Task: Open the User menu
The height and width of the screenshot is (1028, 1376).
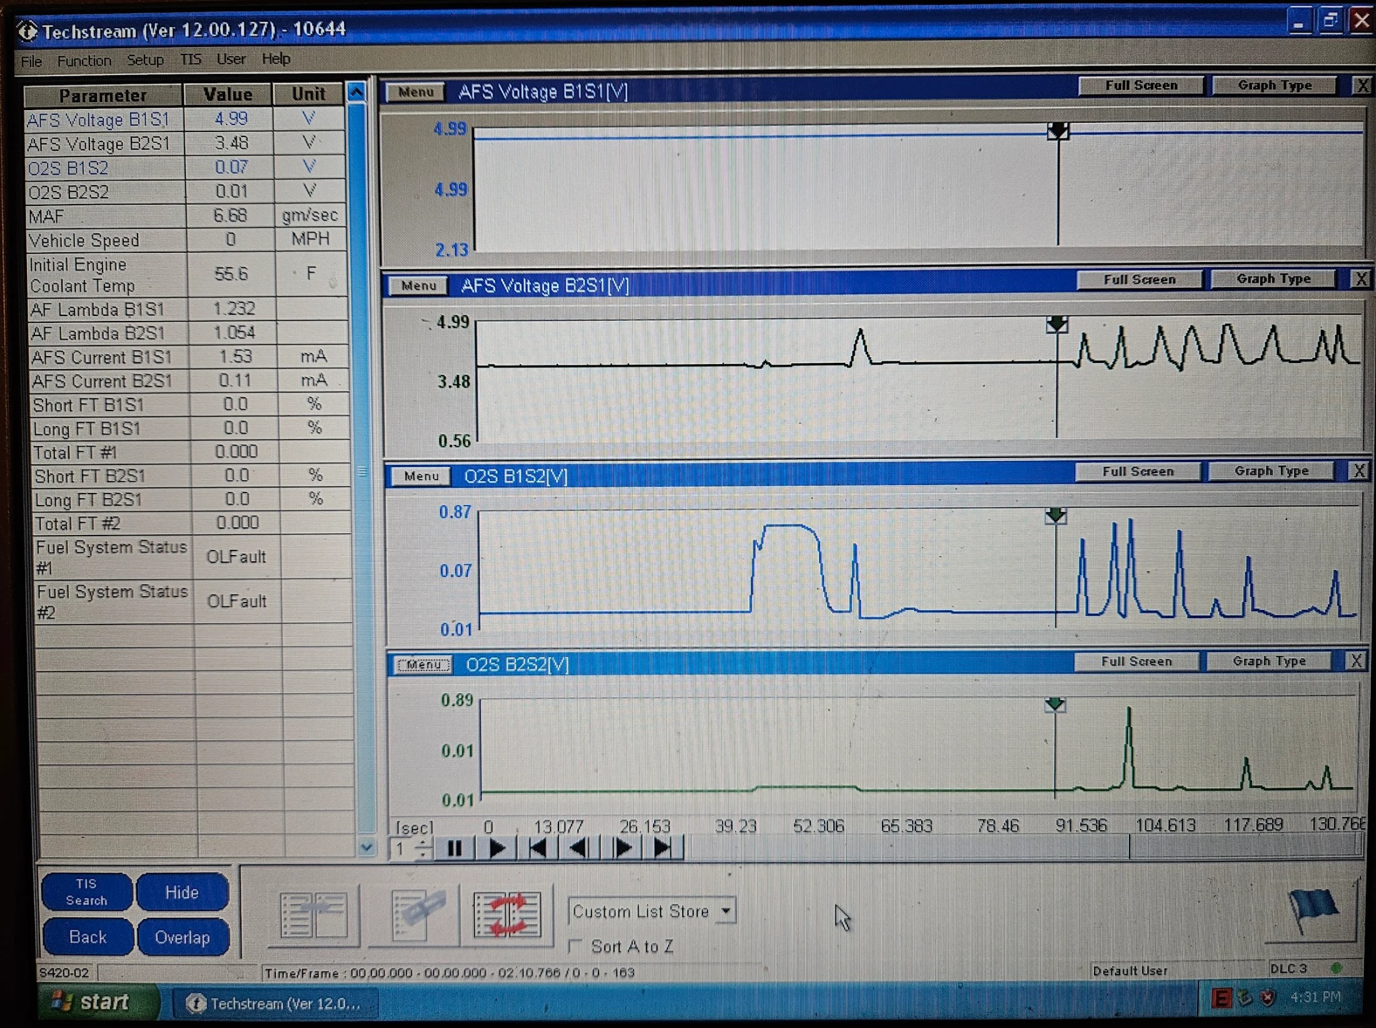Action: click(x=231, y=59)
